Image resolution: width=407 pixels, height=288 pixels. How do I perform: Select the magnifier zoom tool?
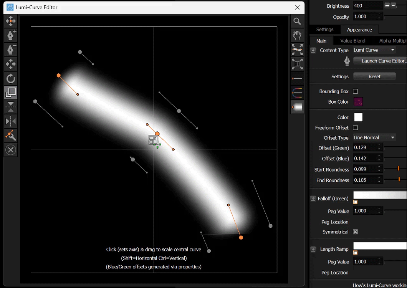click(297, 21)
